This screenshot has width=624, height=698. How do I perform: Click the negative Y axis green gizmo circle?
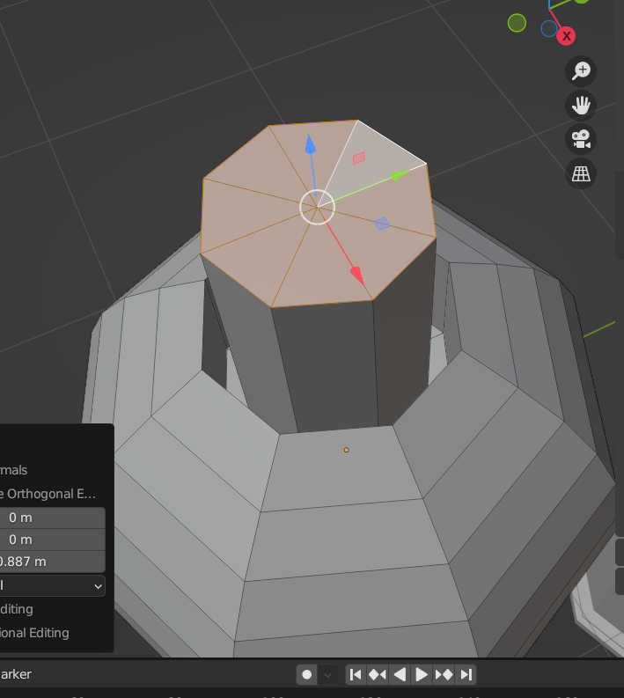click(x=517, y=23)
